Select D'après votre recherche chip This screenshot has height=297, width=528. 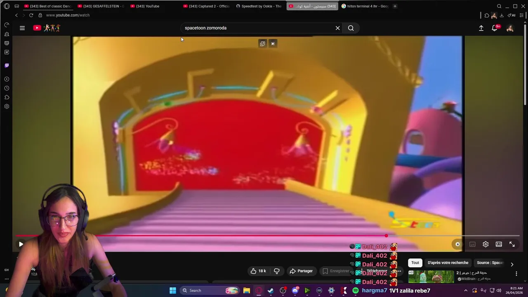448,263
